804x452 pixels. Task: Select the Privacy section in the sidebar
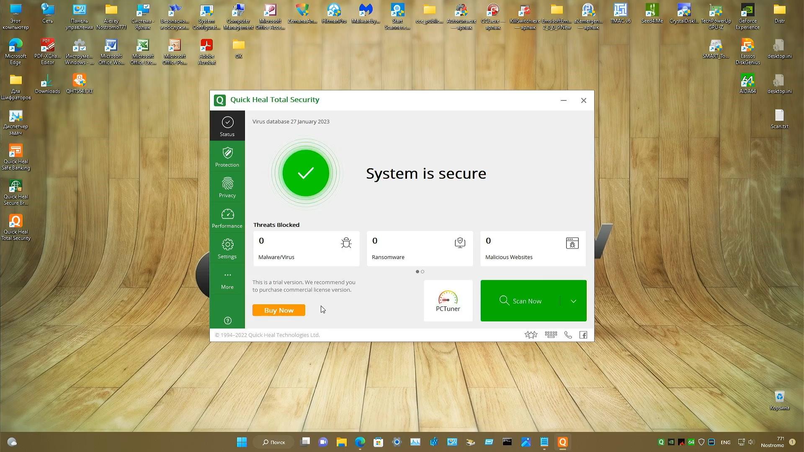pyautogui.click(x=227, y=187)
